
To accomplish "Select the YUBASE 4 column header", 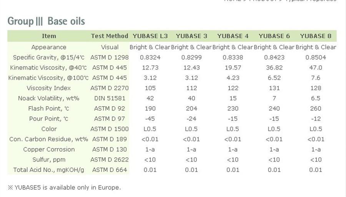I will (x=233, y=36).
